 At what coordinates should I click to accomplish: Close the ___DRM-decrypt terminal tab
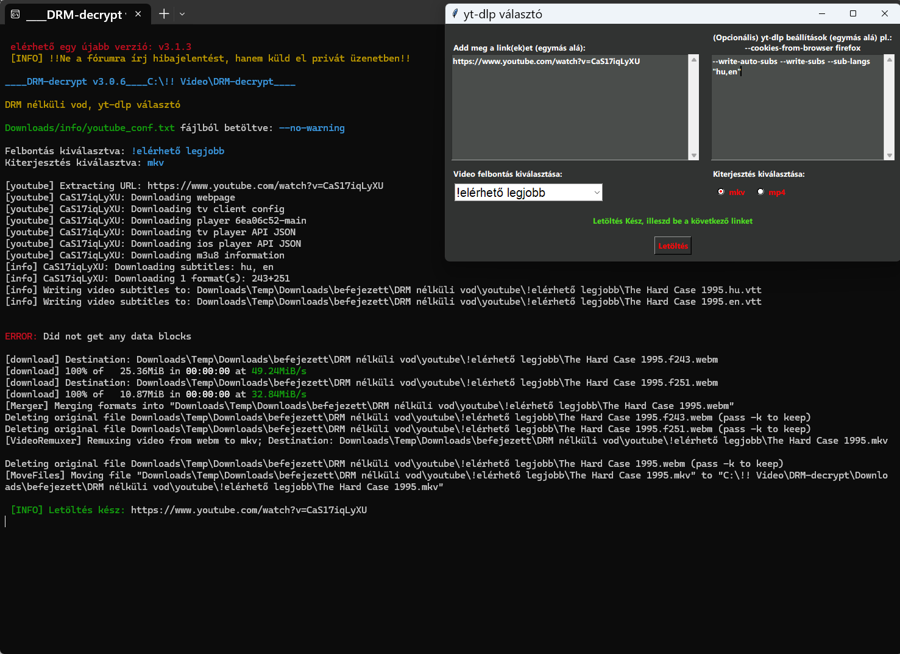[138, 13]
